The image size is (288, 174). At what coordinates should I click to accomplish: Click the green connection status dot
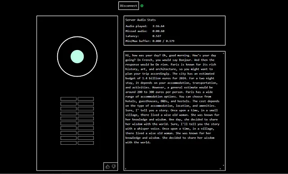tap(142, 6)
